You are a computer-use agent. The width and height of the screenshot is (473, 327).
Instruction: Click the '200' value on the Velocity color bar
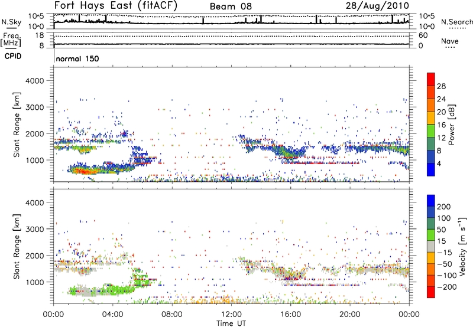click(444, 207)
